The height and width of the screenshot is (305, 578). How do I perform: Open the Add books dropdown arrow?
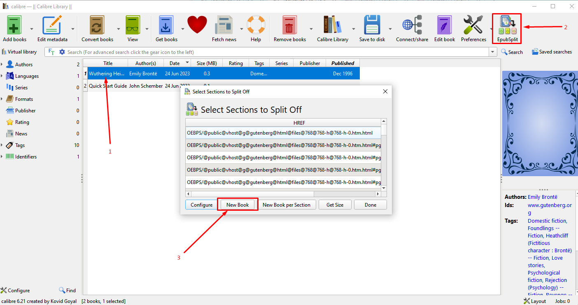coord(32,29)
